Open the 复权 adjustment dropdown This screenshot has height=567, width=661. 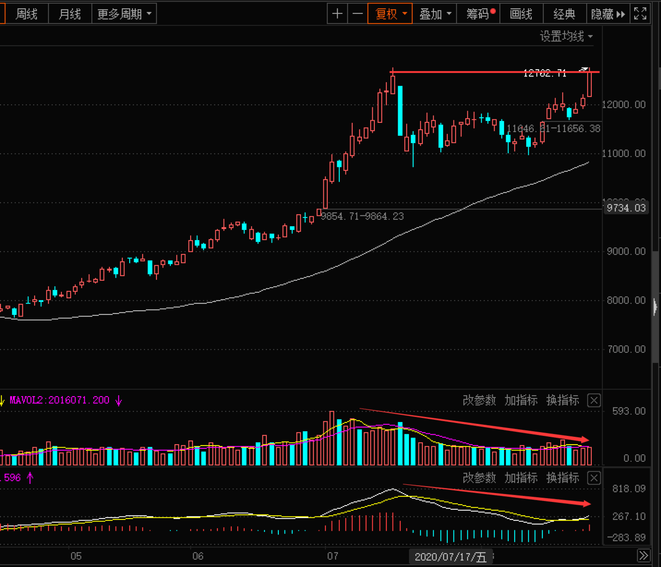click(390, 14)
